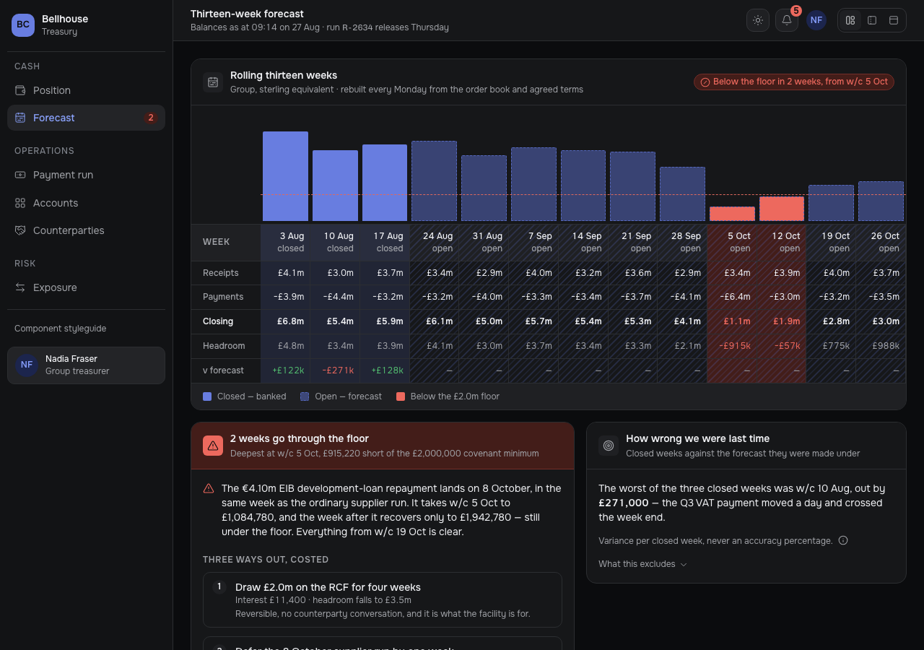The image size is (924, 650).
Task: Open the Component styleguide link
Action: click(x=60, y=329)
